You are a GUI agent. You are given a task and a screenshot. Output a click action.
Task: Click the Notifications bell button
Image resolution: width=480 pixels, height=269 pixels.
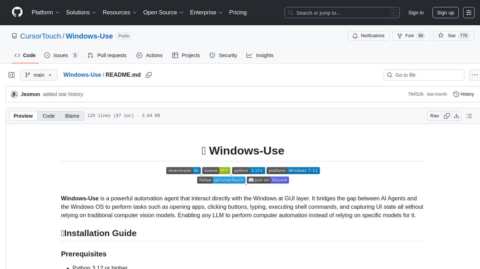[x=368, y=36]
